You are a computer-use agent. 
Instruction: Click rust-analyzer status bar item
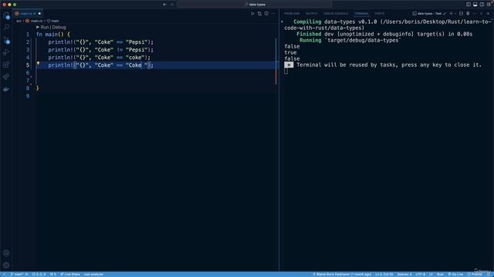tap(93, 274)
